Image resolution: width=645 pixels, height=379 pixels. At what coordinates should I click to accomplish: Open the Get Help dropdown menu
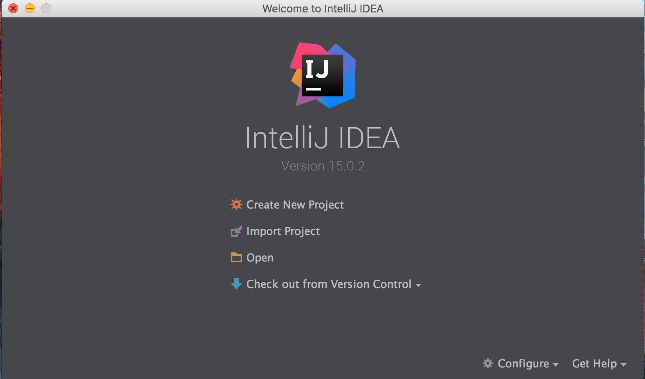point(594,363)
